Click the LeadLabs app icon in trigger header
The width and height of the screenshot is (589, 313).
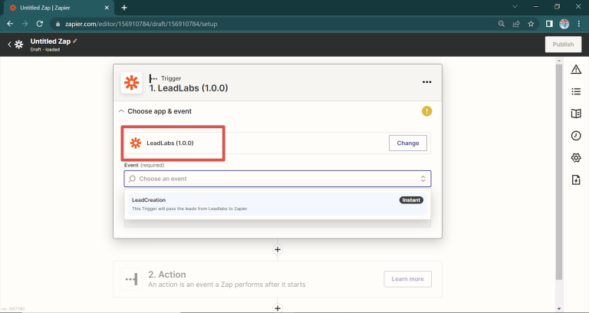[131, 83]
